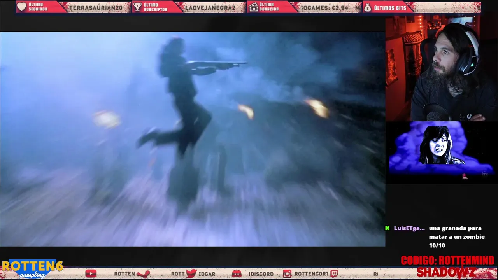
Task: Click the ROTTEN text beside YouTube icon
Action: [x=124, y=274]
